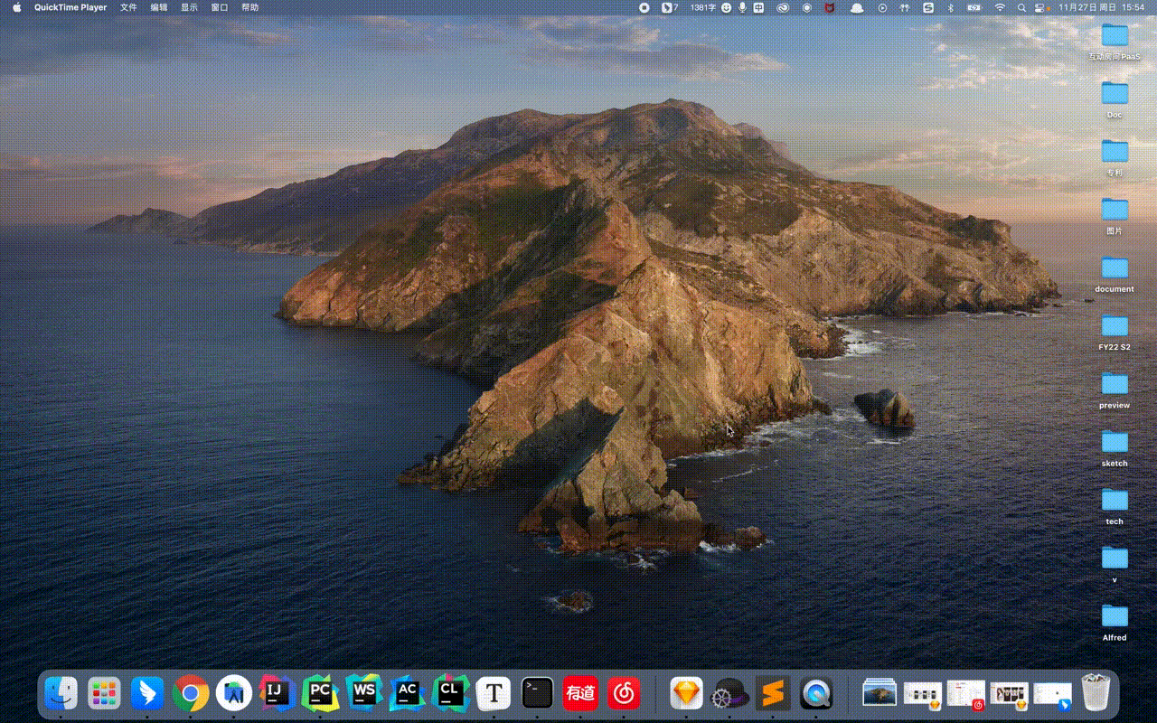Open the 文件 (File) menu
The height and width of the screenshot is (723, 1157).
tap(129, 7)
